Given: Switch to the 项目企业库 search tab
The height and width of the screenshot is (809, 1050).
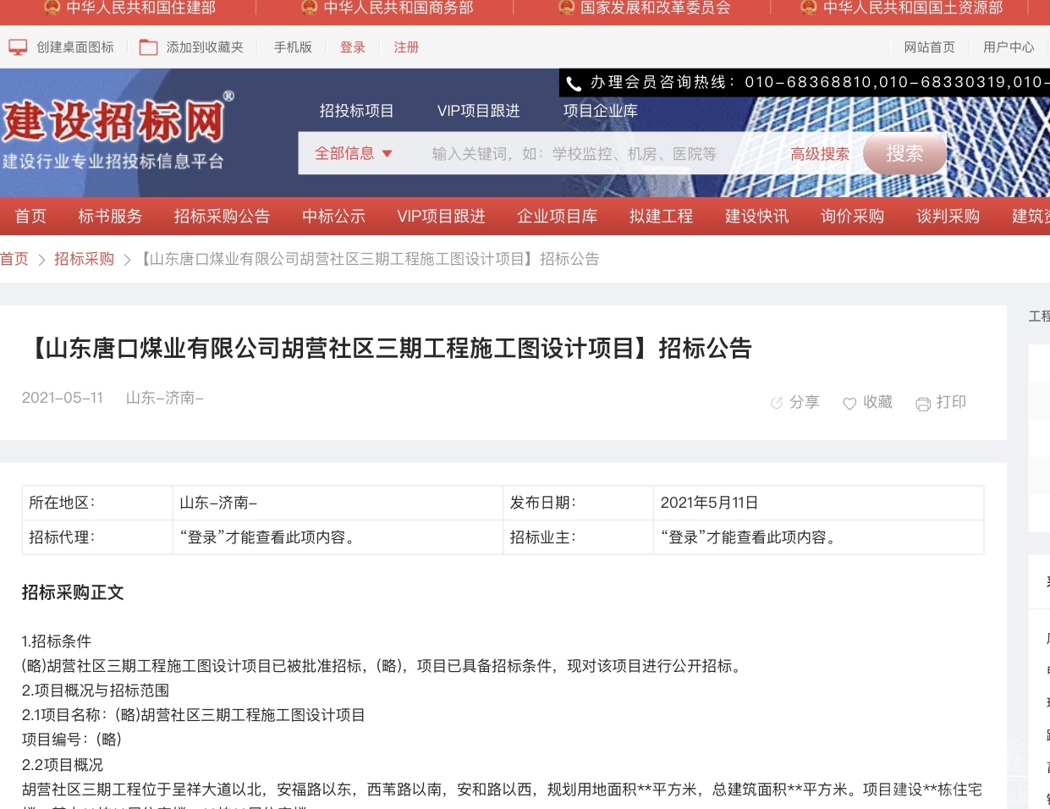Looking at the screenshot, I should 600,111.
